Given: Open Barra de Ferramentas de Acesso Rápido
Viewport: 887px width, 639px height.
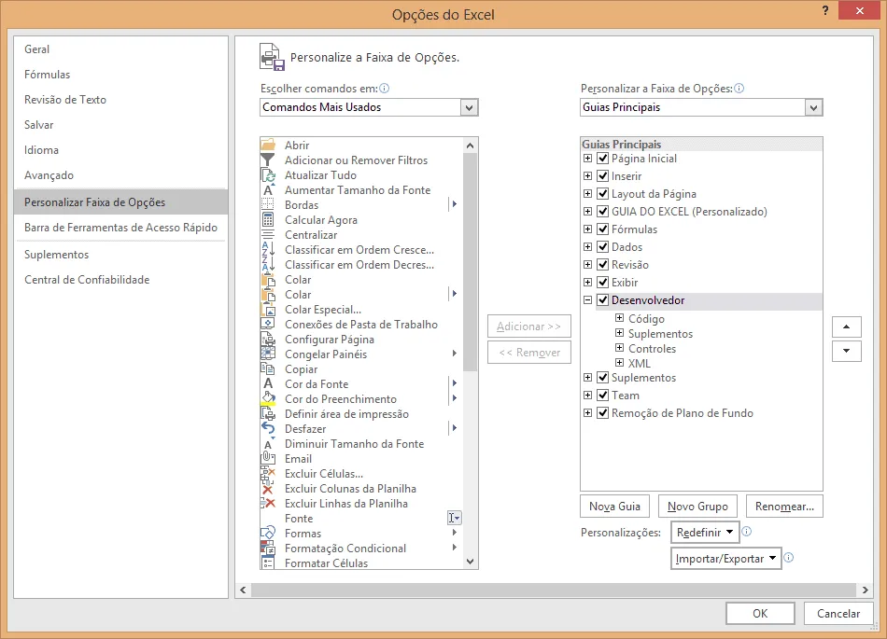Looking at the screenshot, I should [x=120, y=227].
